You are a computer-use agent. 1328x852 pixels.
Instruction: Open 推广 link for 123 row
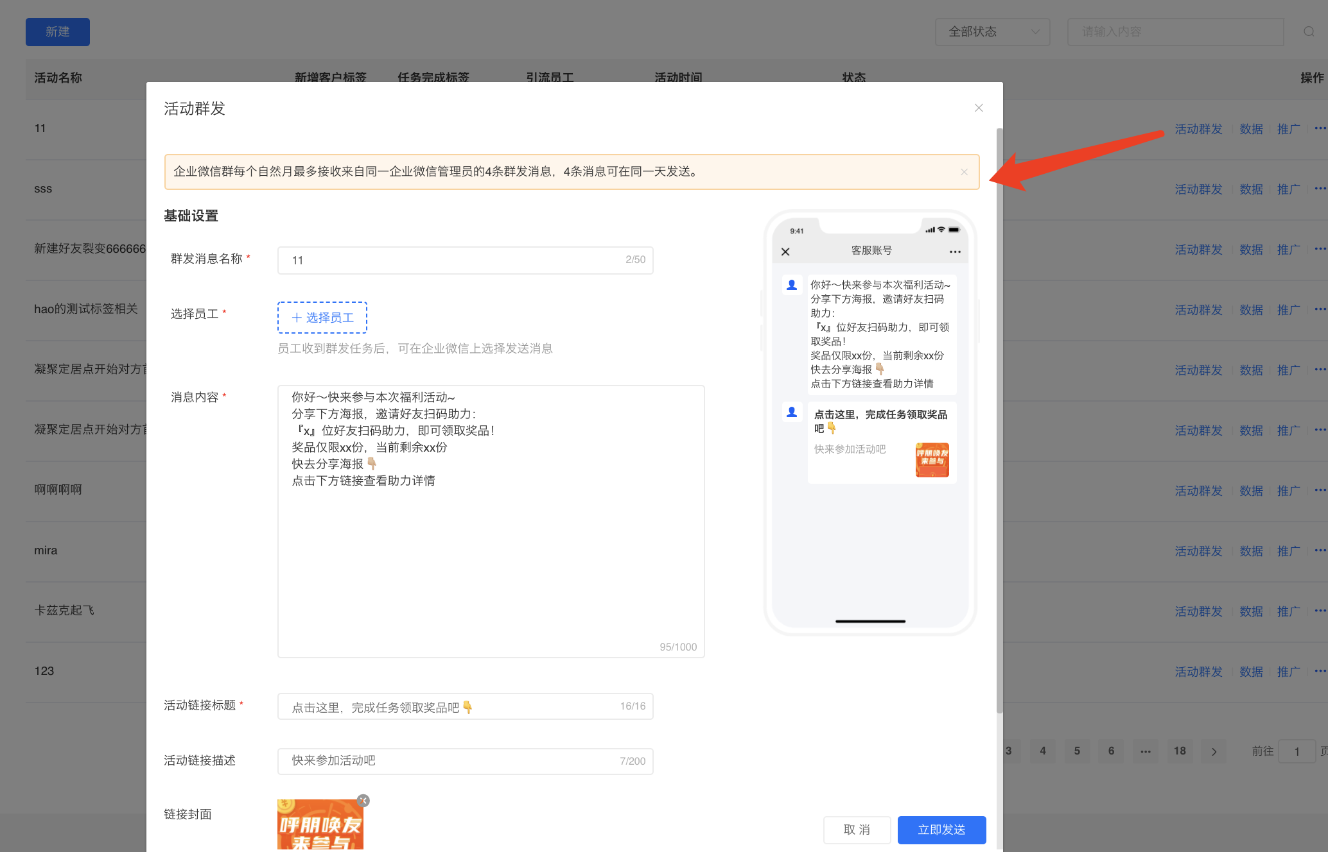click(1288, 672)
